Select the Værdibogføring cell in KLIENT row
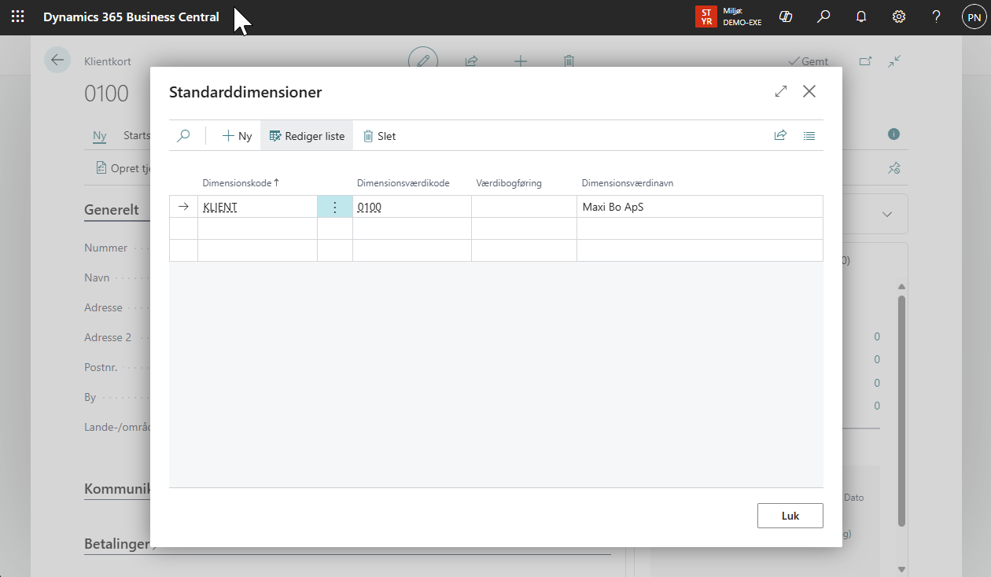 coord(524,208)
